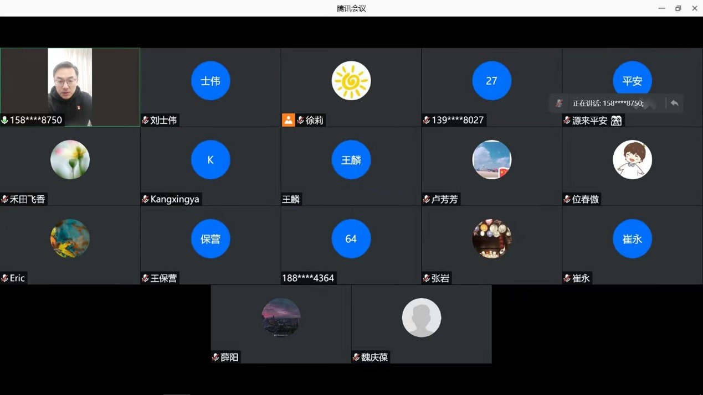Select the sun avatar of 徐莉
This screenshot has height=395, width=703.
(x=351, y=81)
